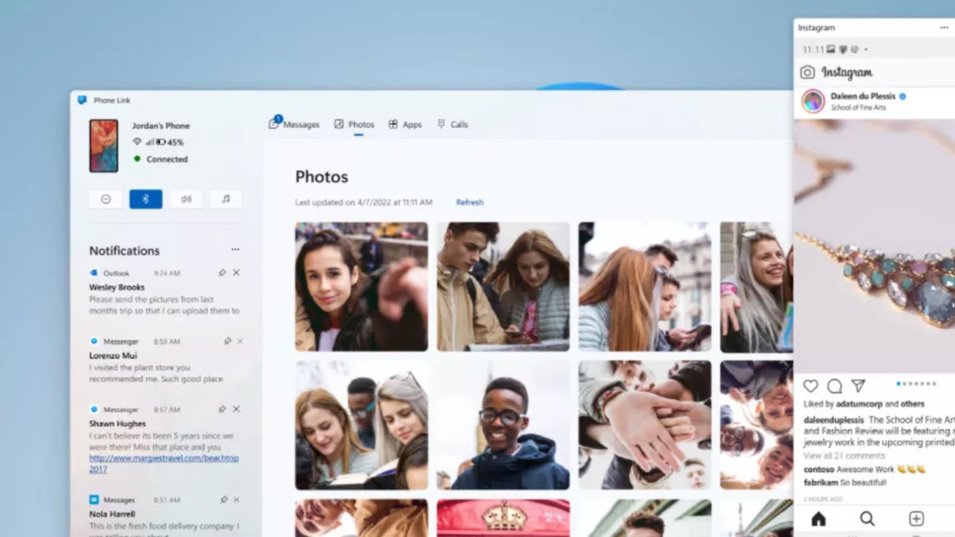Screen dimensions: 955x537
Task: Toggle the audio player music button
Action: click(x=226, y=199)
